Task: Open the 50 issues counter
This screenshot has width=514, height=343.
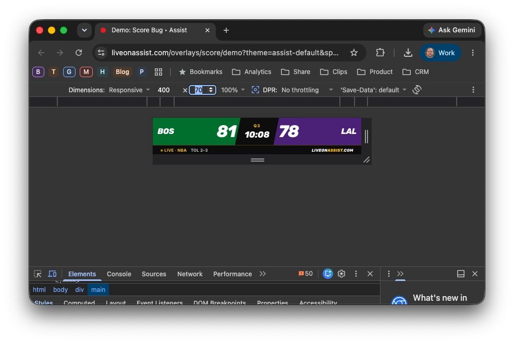Action: pyautogui.click(x=305, y=274)
